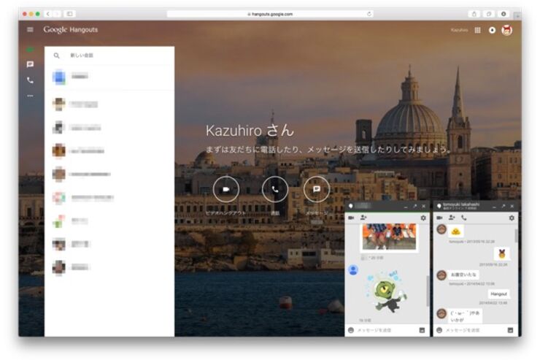The image size is (540, 360).
Task: Show all tabs with Safari's tab overview button
Action: coord(489,14)
